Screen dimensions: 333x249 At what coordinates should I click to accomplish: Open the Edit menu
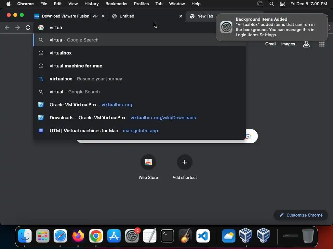tap(58, 4)
